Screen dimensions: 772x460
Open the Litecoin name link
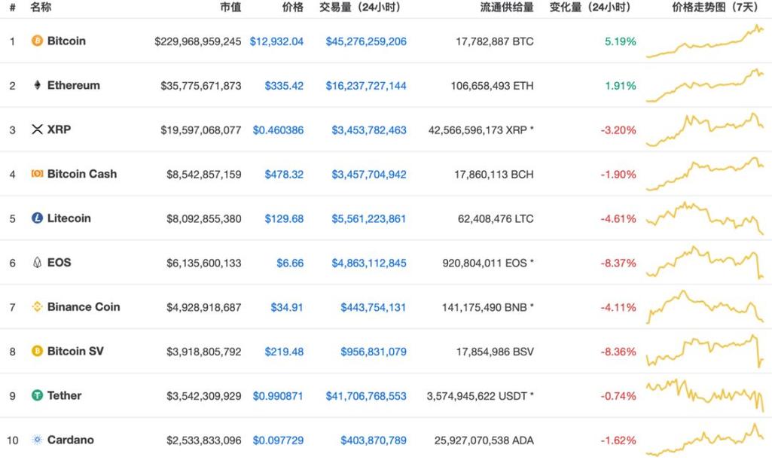pos(69,218)
